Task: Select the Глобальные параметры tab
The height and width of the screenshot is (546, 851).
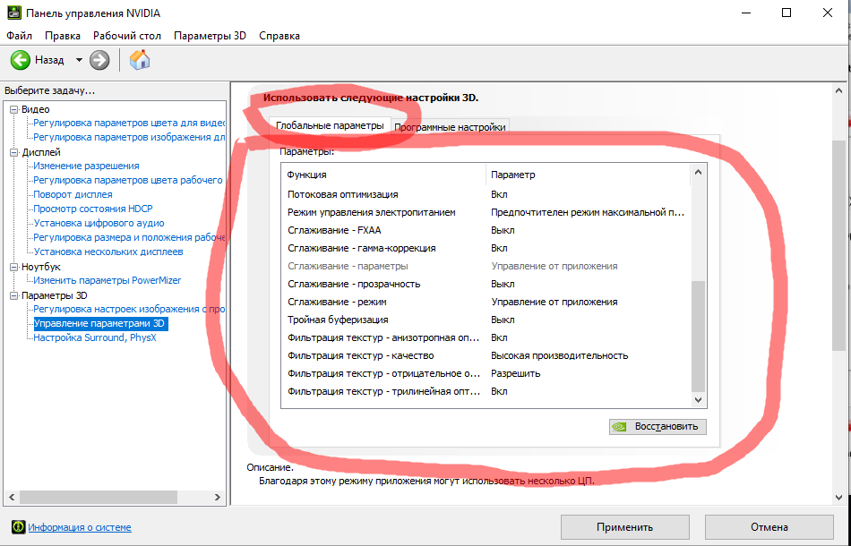Action: pos(330,126)
